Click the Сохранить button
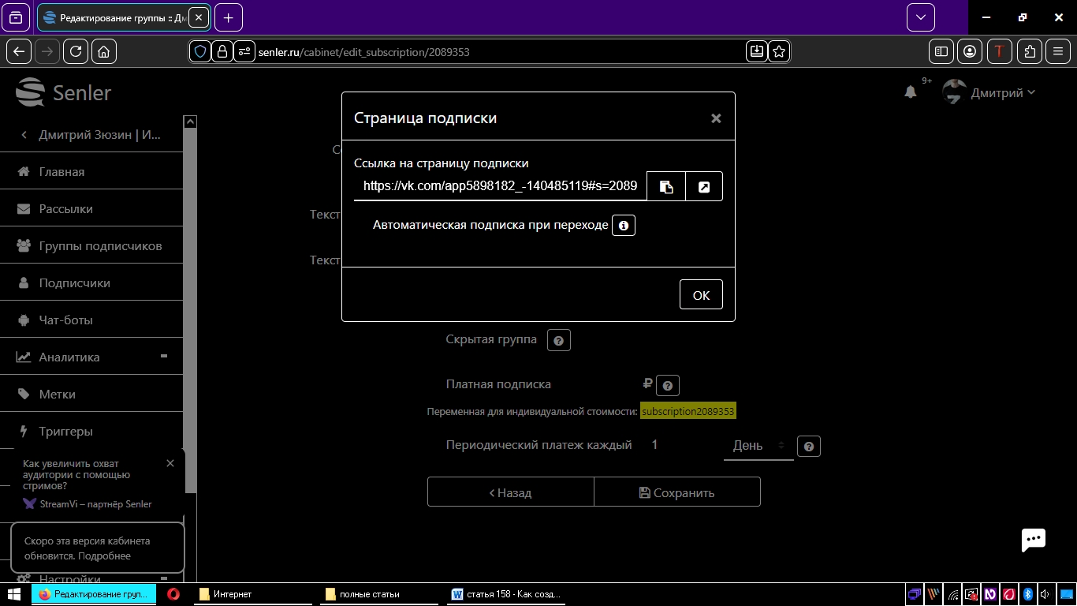 (x=676, y=492)
